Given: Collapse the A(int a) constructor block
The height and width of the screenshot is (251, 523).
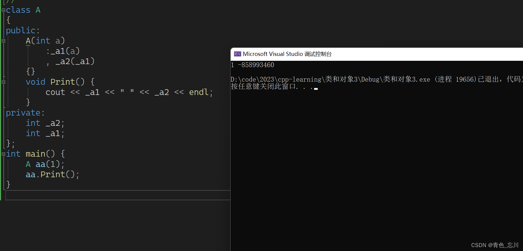Looking at the screenshot, I should point(3,41).
